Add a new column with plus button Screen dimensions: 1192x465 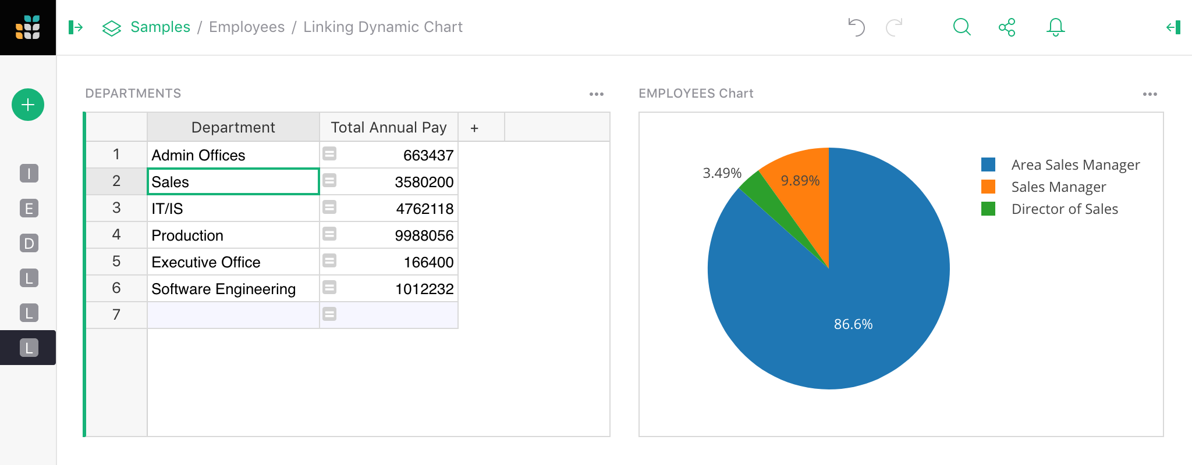coord(474,128)
